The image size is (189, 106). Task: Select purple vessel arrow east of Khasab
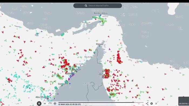110,49
